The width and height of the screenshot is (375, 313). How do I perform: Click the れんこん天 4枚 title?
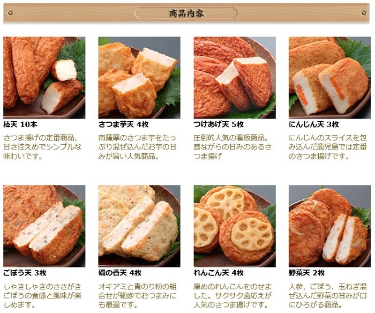[x=219, y=273]
